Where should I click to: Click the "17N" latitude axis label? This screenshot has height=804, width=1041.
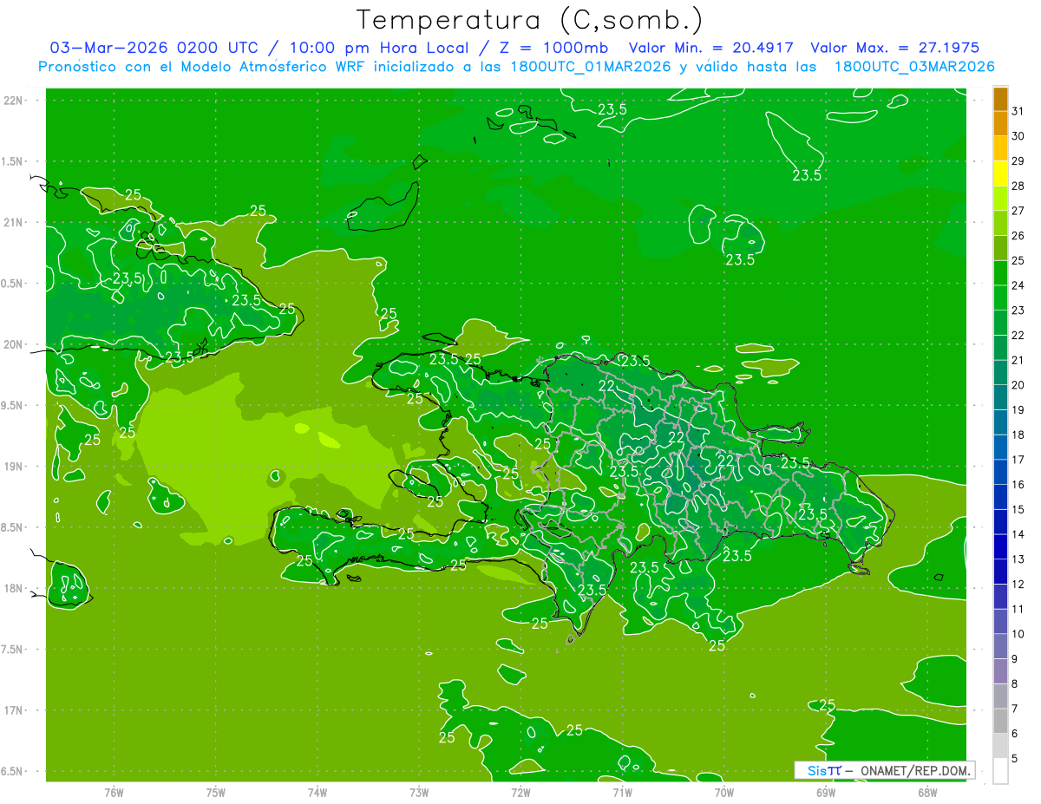tap(12, 710)
